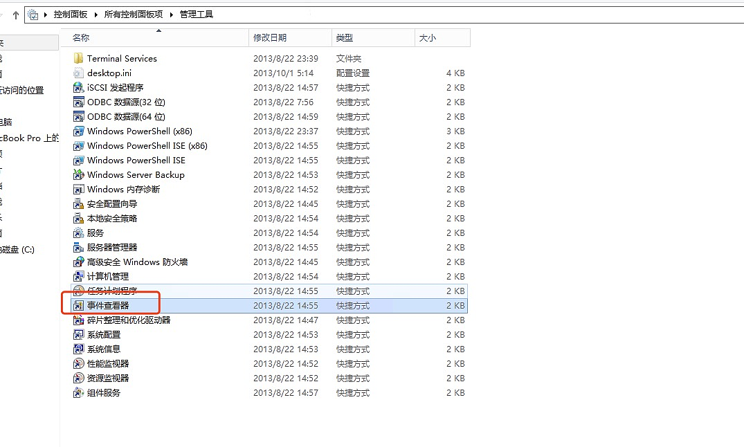Select the 系统配置 item name

pyautogui.click(x=104, y=335)
